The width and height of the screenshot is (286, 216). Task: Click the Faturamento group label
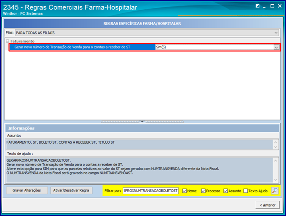22,41
